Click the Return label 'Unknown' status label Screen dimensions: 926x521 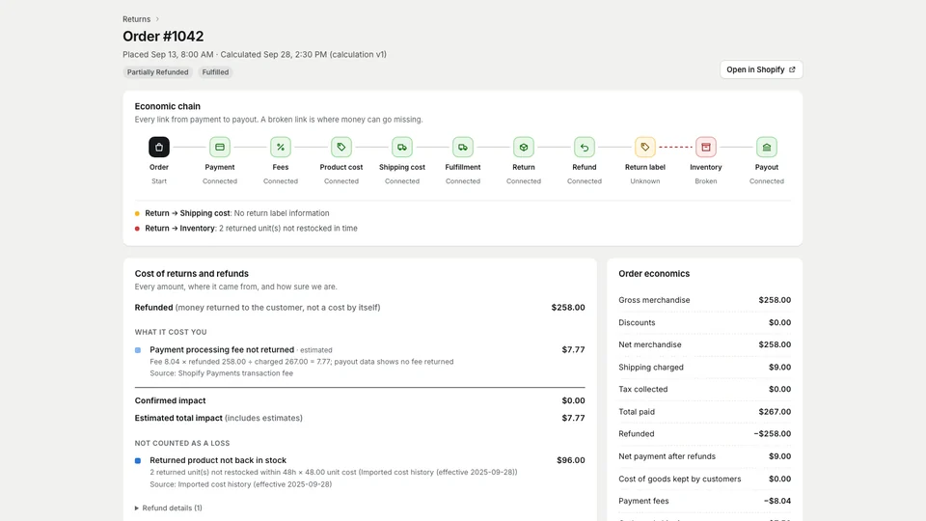645,181
